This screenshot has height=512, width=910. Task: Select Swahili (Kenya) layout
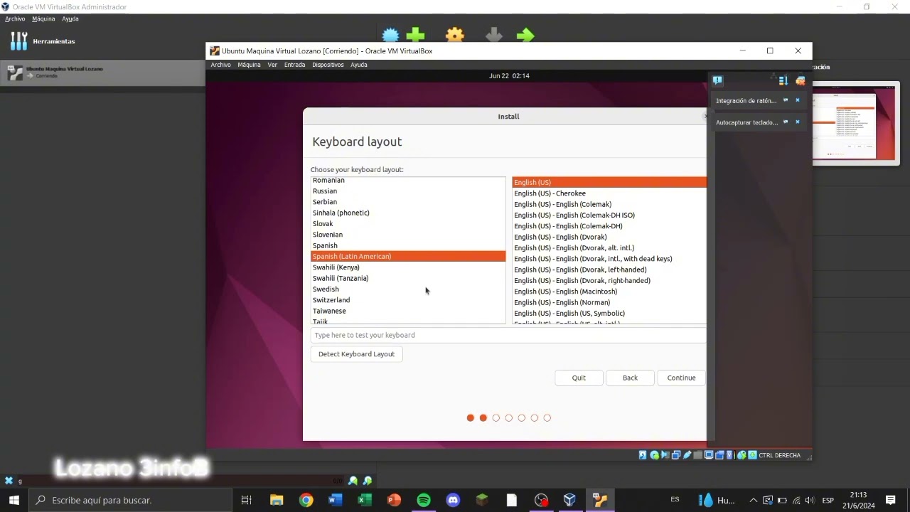coord(408,267)
